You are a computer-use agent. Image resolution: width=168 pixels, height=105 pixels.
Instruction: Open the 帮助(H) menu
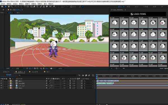pyautogui.click(x=51, y=4)
